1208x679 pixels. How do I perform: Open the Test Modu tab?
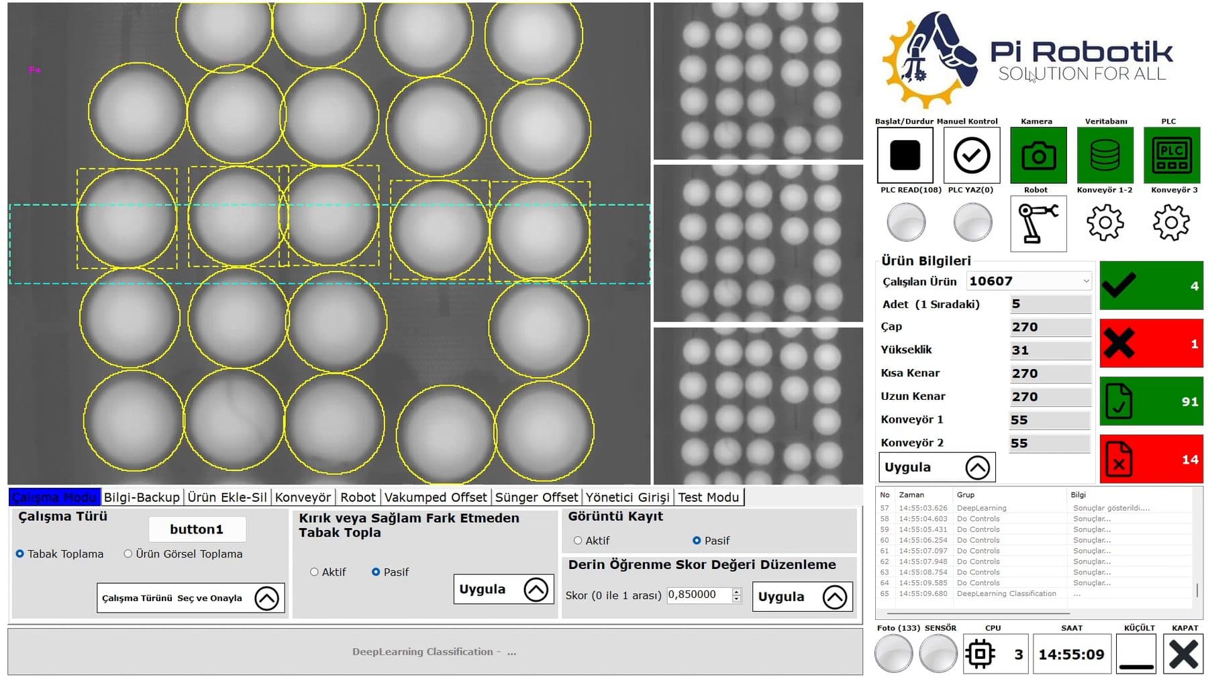(708, 497)
